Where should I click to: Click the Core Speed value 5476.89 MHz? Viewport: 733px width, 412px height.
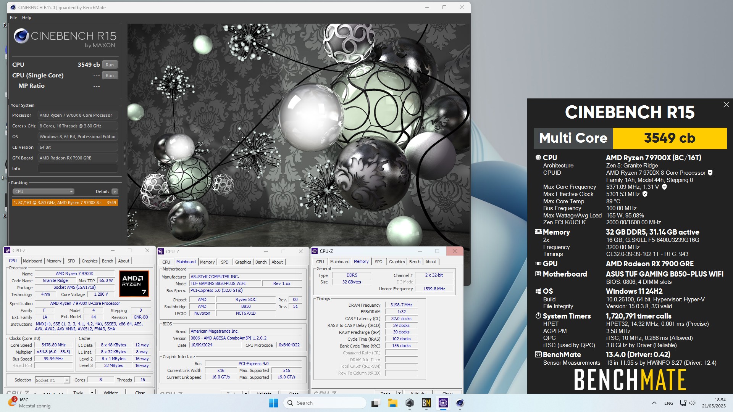click(54, 345)
